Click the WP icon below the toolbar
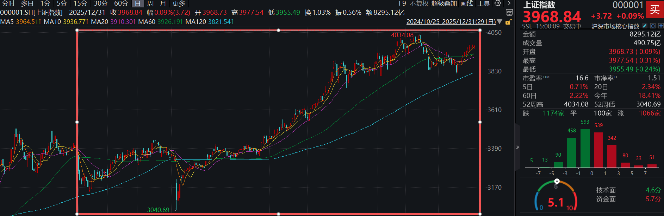The image size is (664, 216). click(509, 12)
